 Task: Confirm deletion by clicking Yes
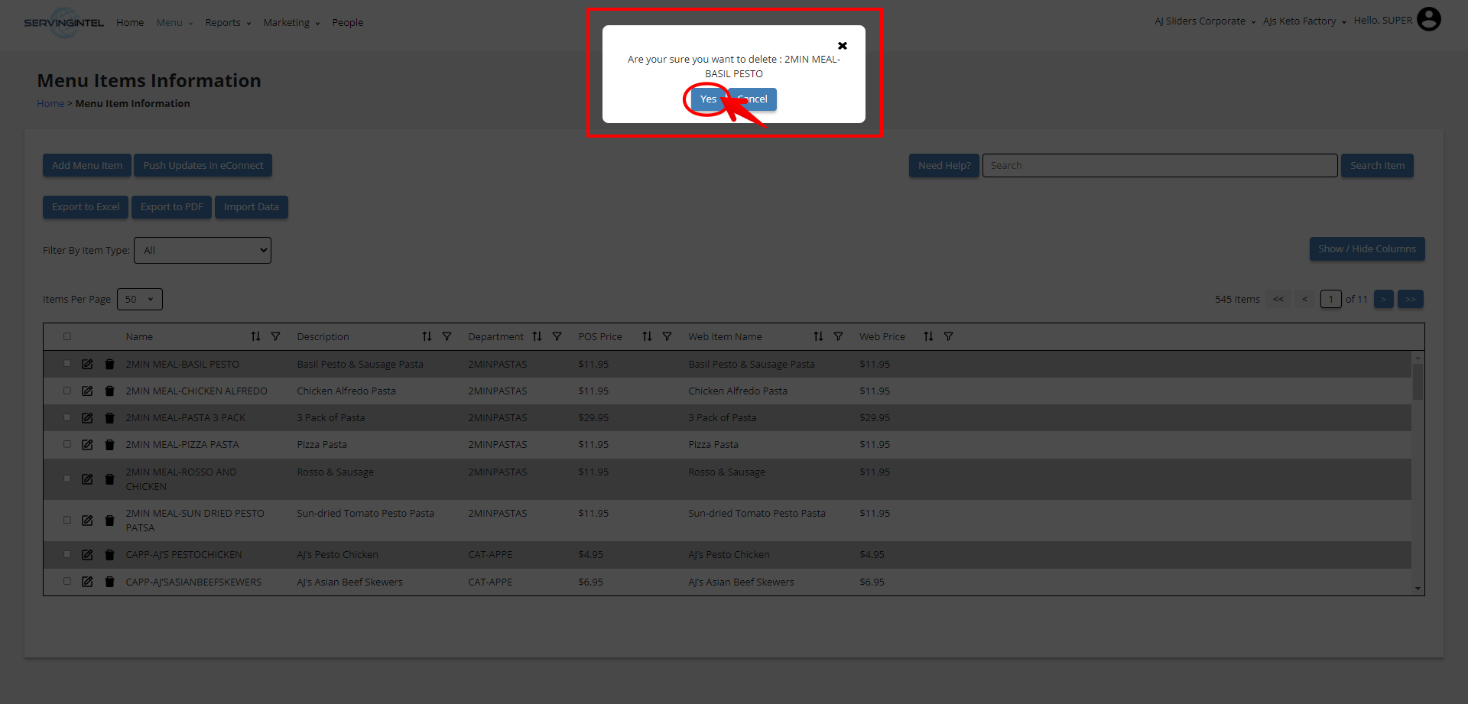pyautogui.click(x=707, y=99)
